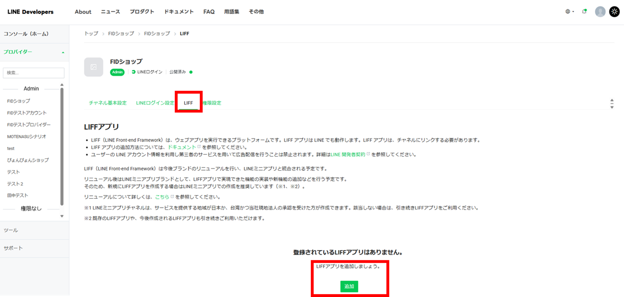Switch to the LINEログイン設定 tab
Image resolution: width=624 pixels, height=297 pixels.
click(155, 103)
